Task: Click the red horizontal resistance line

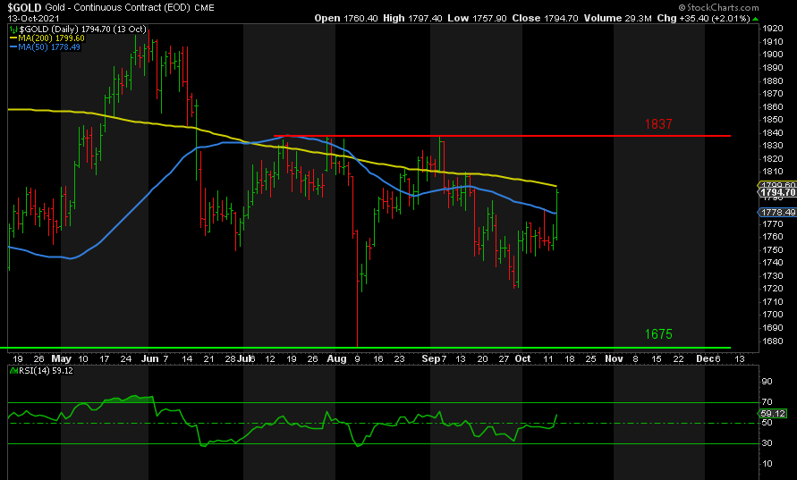Action: point(502,136)
